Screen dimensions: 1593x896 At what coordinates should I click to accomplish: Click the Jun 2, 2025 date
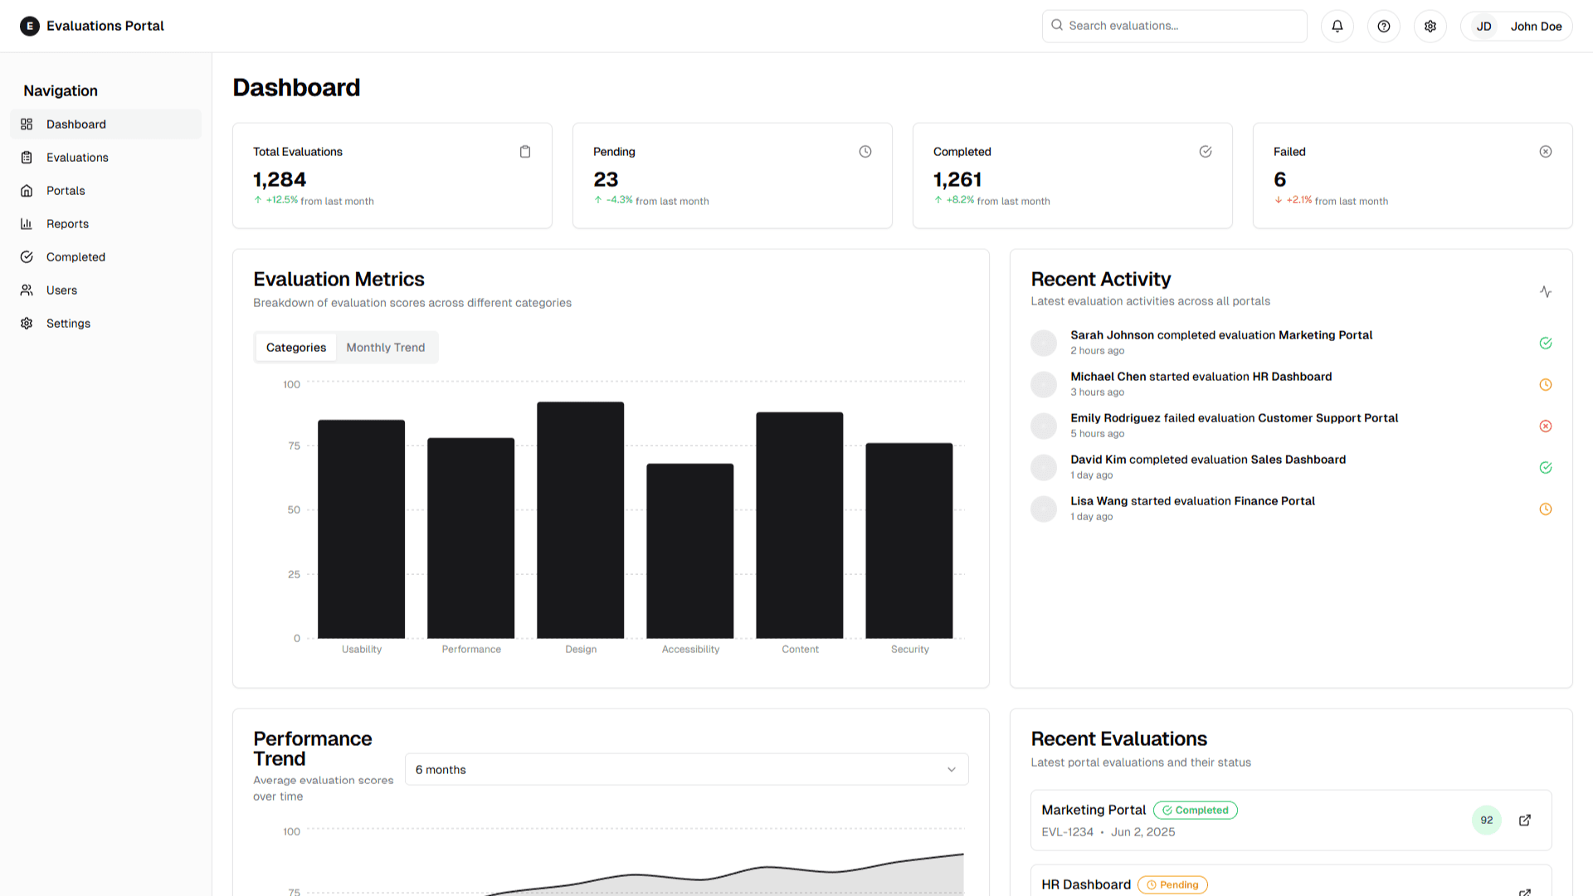(1143, 832)
